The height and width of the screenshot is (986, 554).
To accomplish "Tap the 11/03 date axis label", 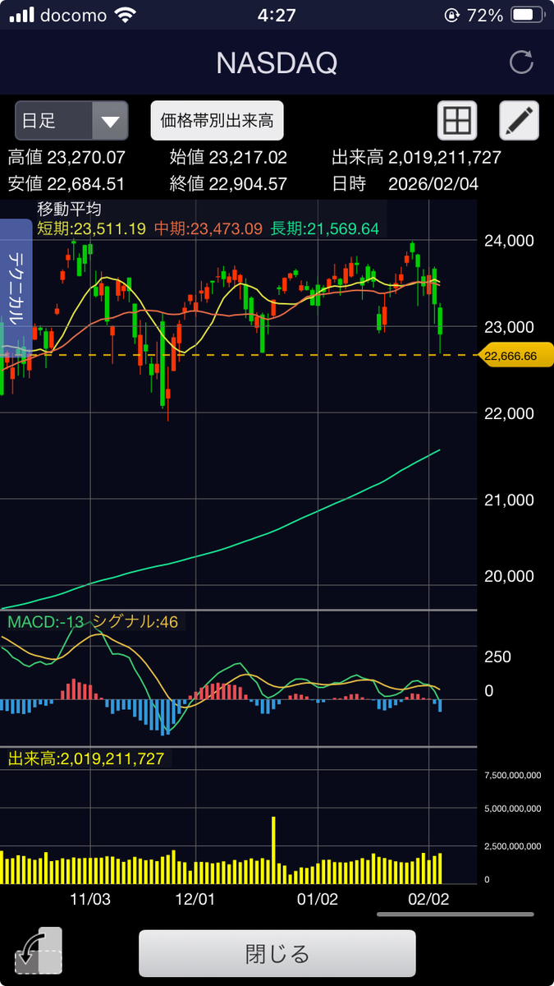I will pyautogui.click(x=90, y=899).
